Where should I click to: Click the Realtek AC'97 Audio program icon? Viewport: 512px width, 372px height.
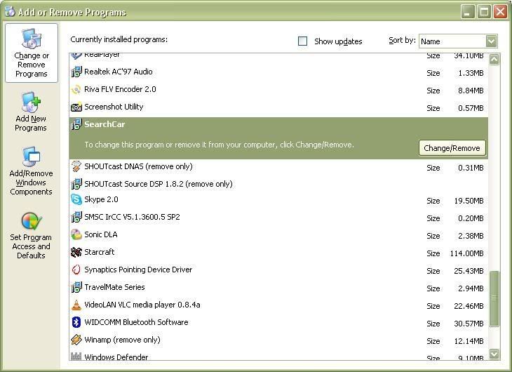click(76, 72)
